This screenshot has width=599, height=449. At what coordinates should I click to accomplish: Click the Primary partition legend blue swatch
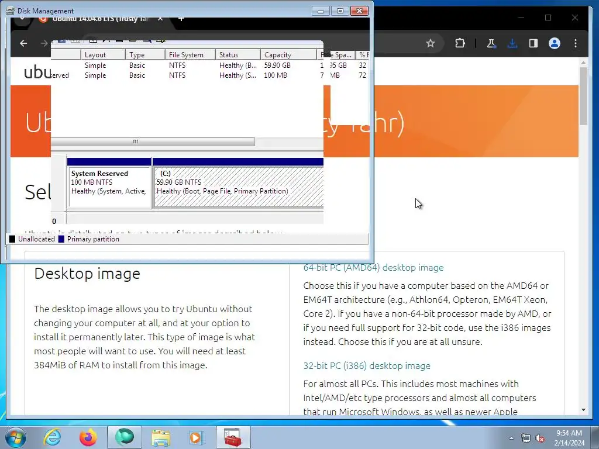(61, 239)
